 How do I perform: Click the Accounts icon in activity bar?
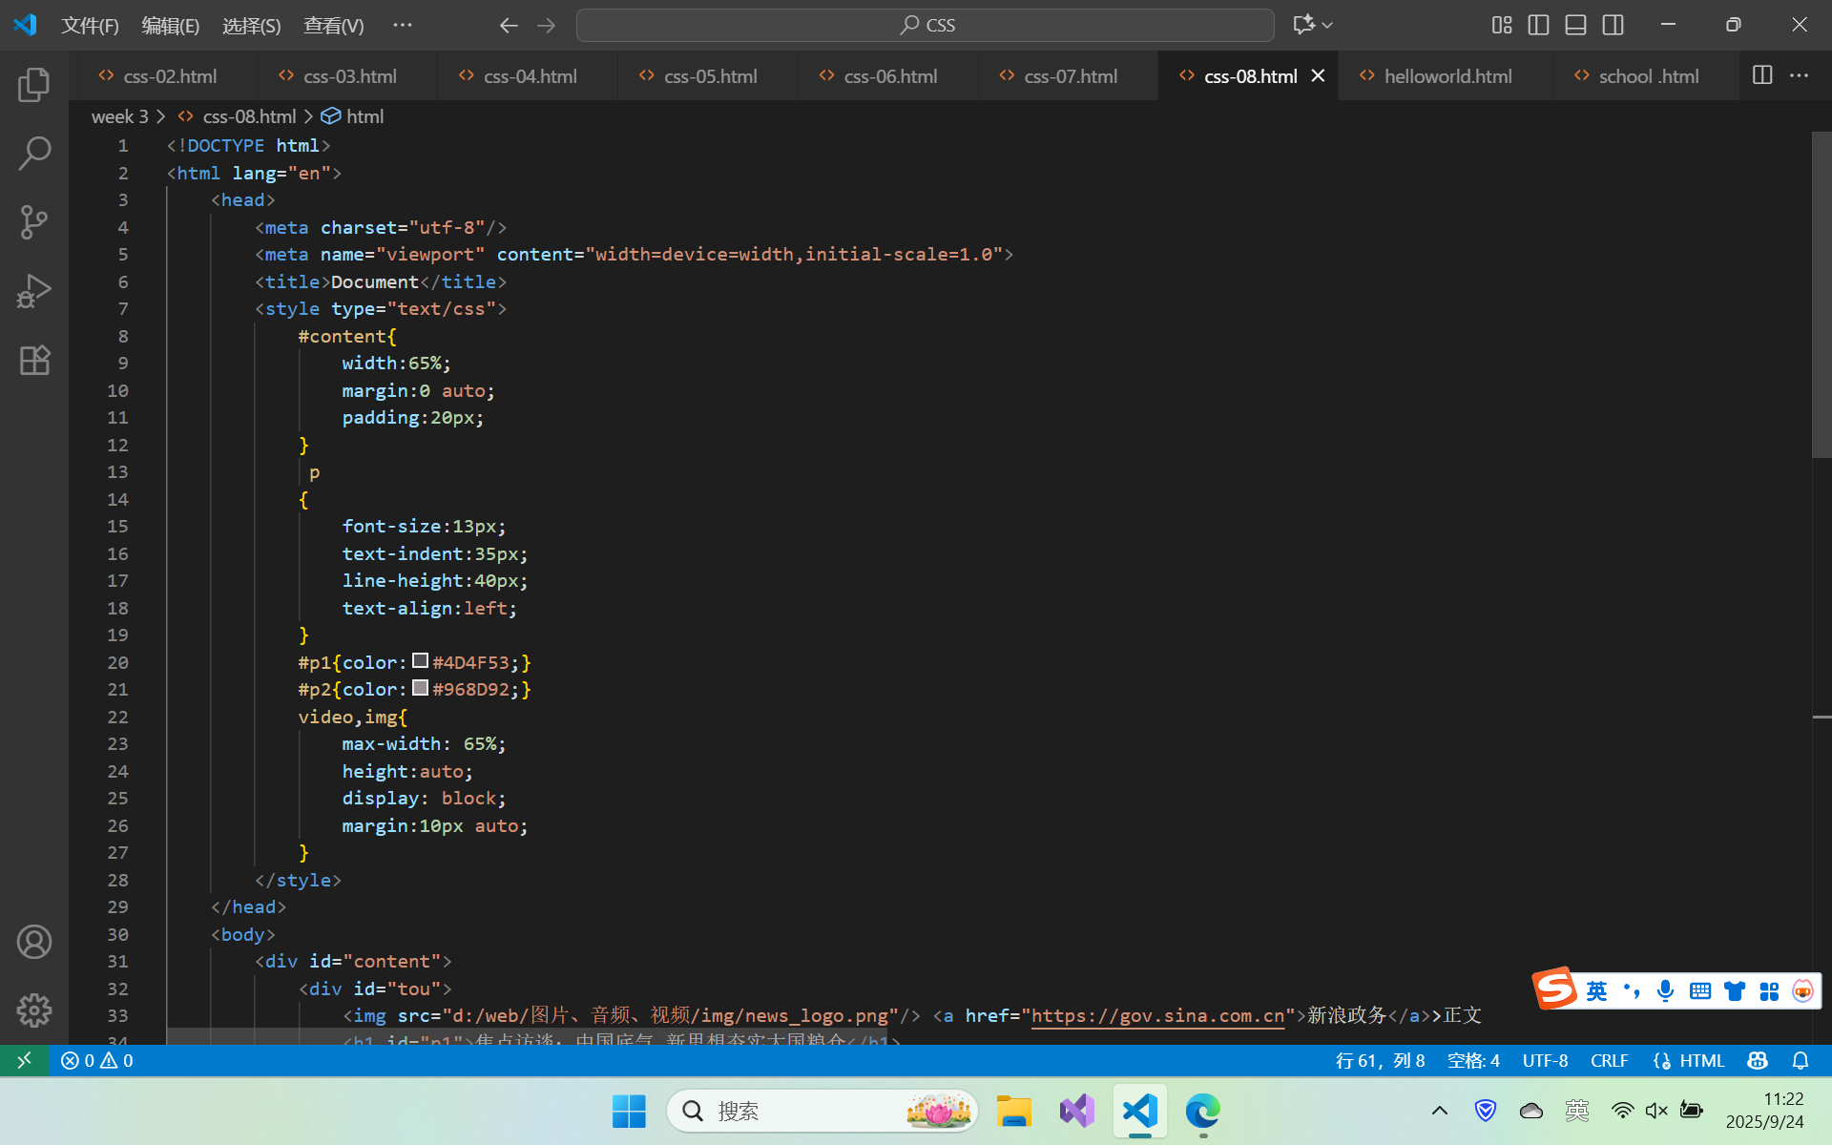[x=34, y=942]
